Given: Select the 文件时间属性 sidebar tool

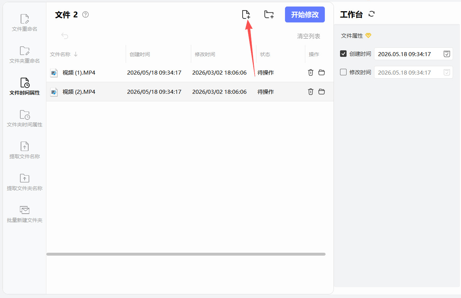Looking at the screenshot, I should [x=25, y=86].
